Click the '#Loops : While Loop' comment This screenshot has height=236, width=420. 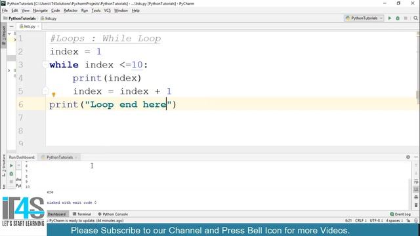pos(105,39)
